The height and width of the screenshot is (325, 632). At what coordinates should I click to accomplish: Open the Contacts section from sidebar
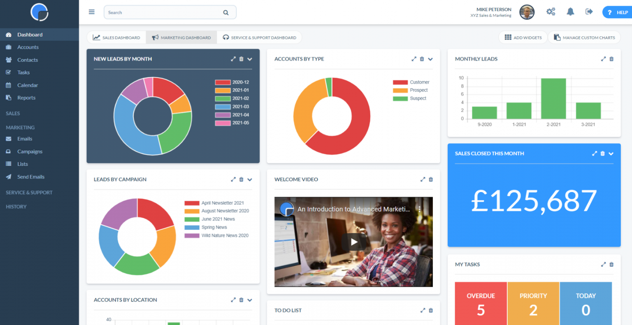coord(28,60)
